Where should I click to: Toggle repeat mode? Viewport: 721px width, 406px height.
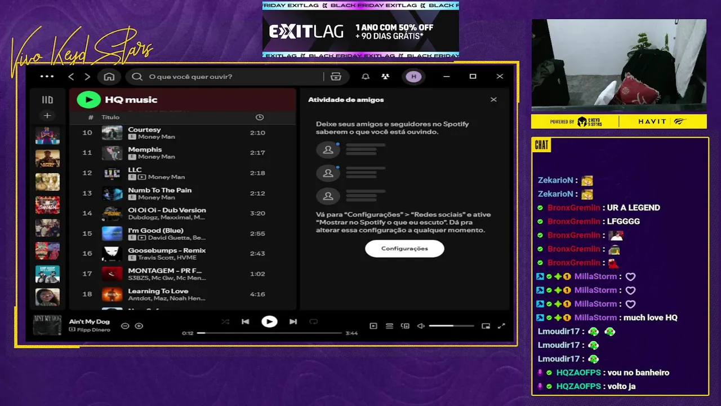(x=314, y=322)
